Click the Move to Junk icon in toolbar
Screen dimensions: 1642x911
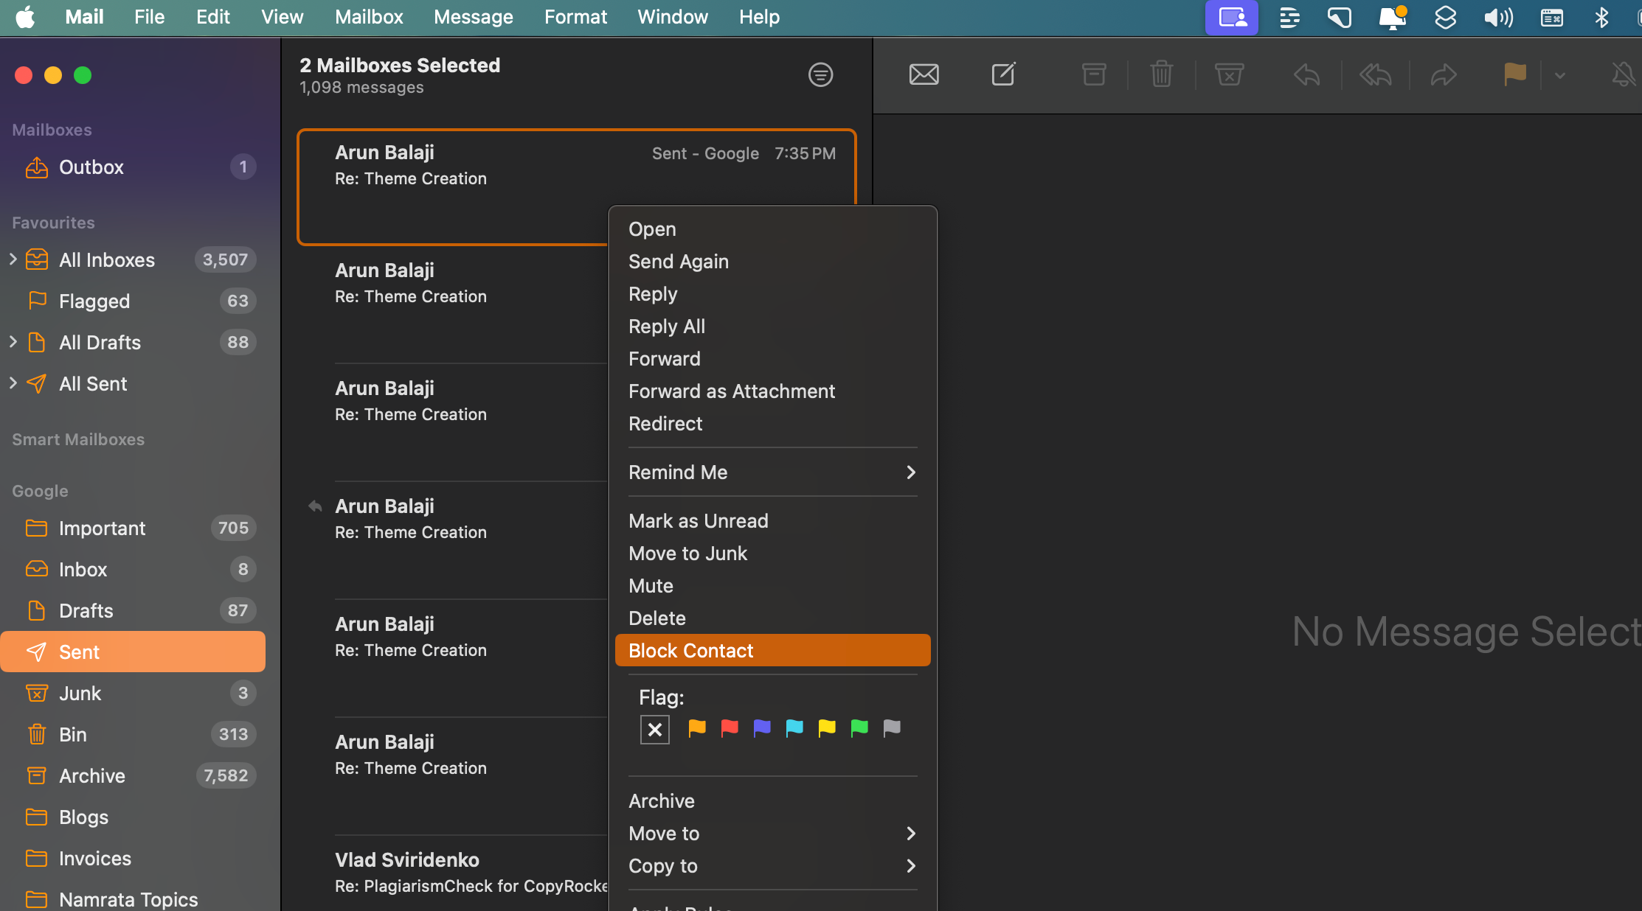tap(1229, 74)
